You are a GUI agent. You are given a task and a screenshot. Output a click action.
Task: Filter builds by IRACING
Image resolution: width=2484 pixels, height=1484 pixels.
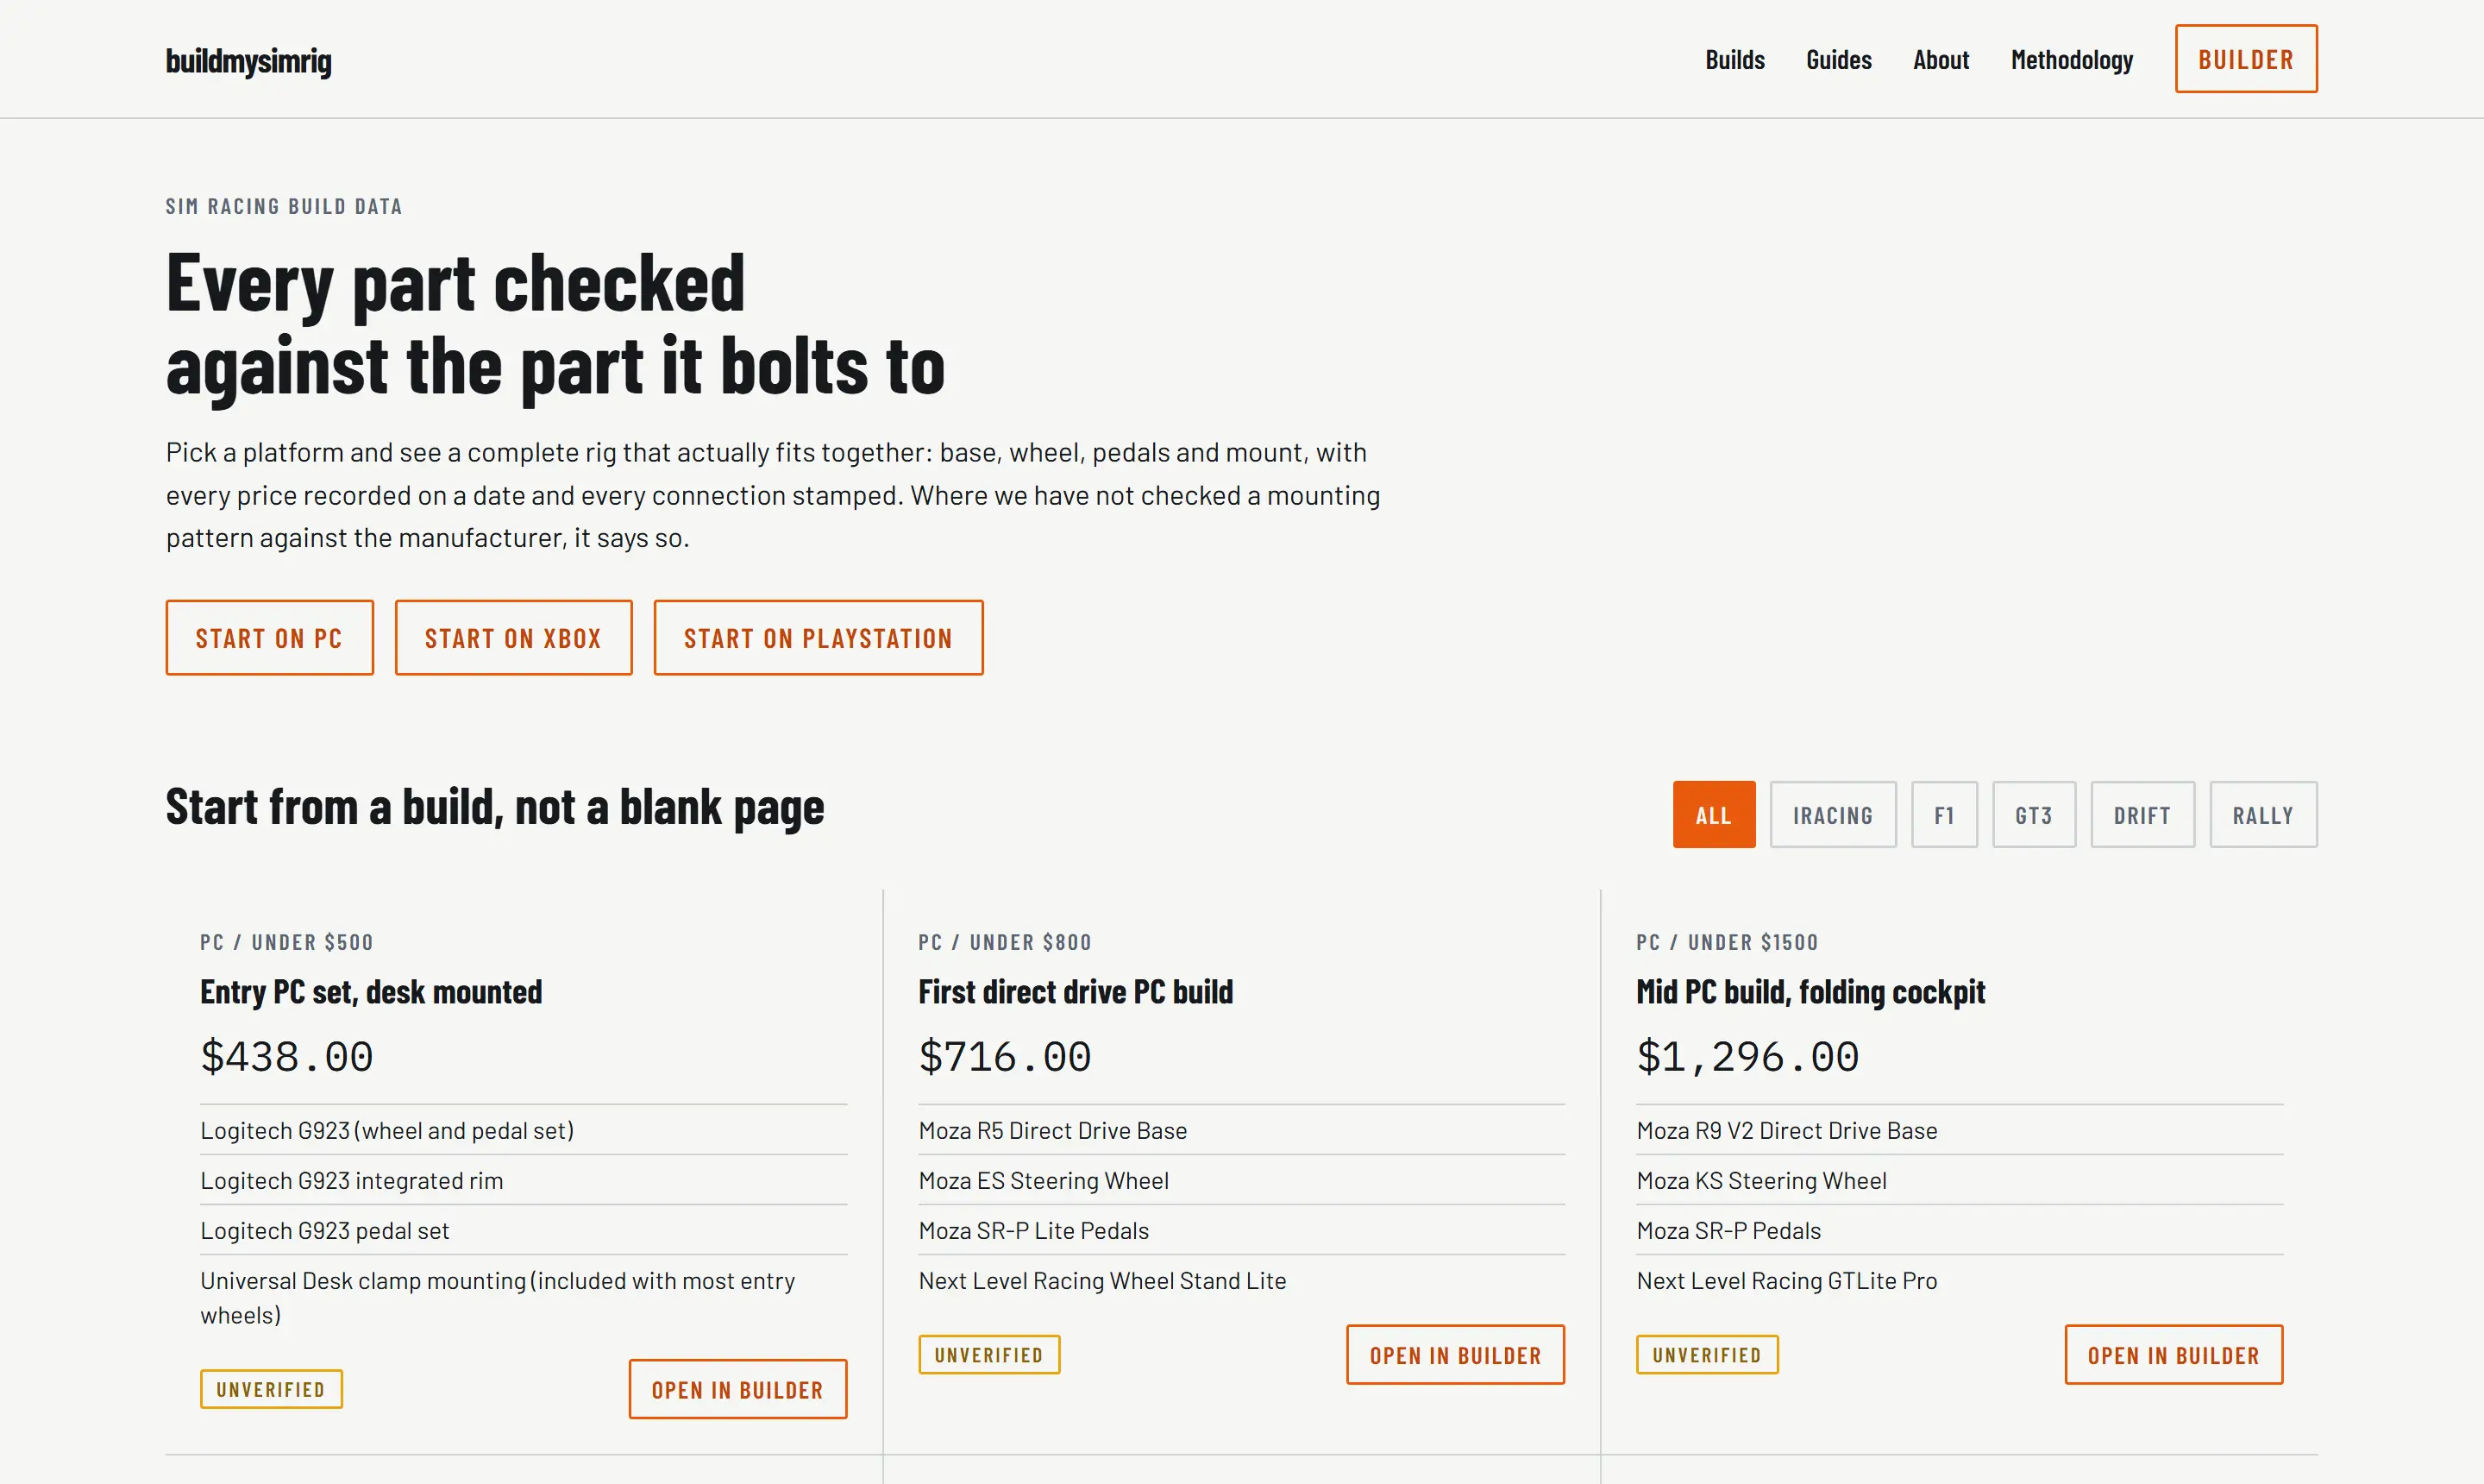click(1832, 815)
